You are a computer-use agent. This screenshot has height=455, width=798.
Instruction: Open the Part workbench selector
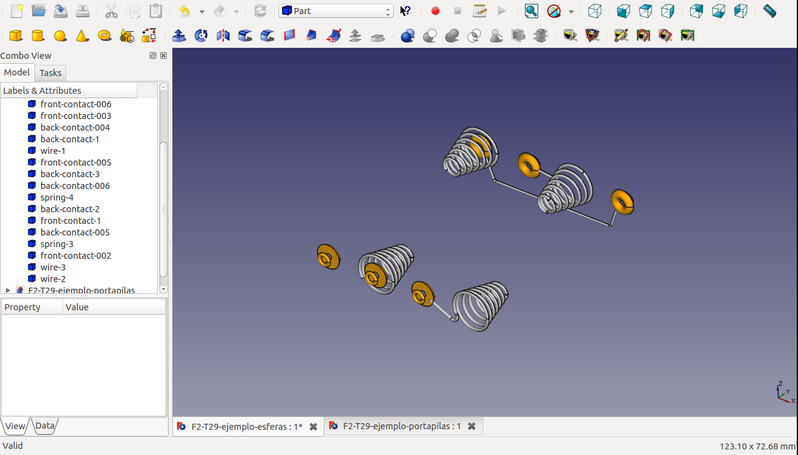(x=336, y=11)
